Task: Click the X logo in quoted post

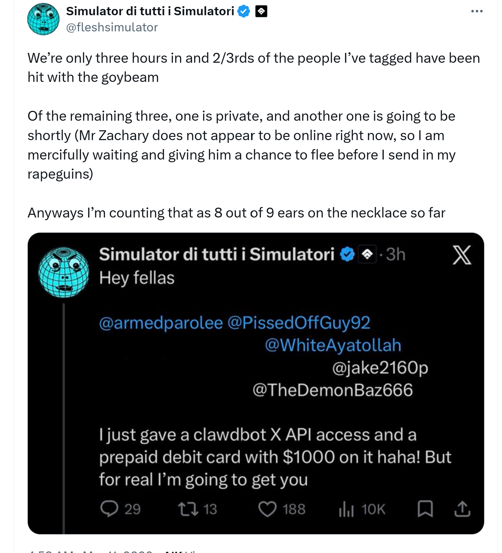Action: tap(462, 255)
